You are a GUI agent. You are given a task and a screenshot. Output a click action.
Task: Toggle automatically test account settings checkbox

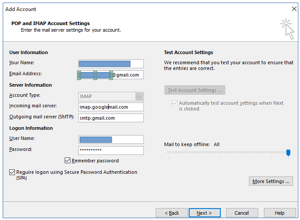[x=175, y=103]
